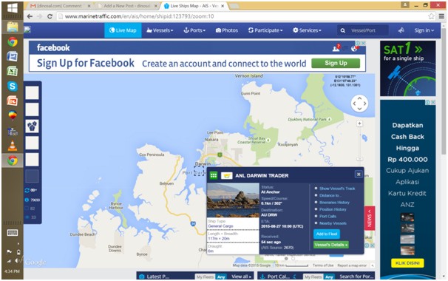Open the Live Map tab
Image resolution: width=448 pixels, height=281 pixels.
123,30
